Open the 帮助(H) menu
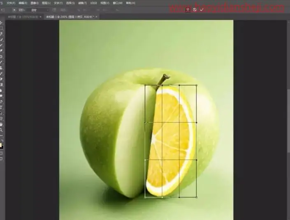 [130, 3]
